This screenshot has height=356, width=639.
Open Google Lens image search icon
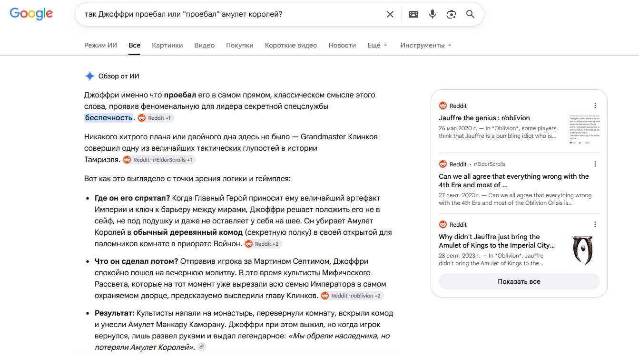click(x=452, y=14)
